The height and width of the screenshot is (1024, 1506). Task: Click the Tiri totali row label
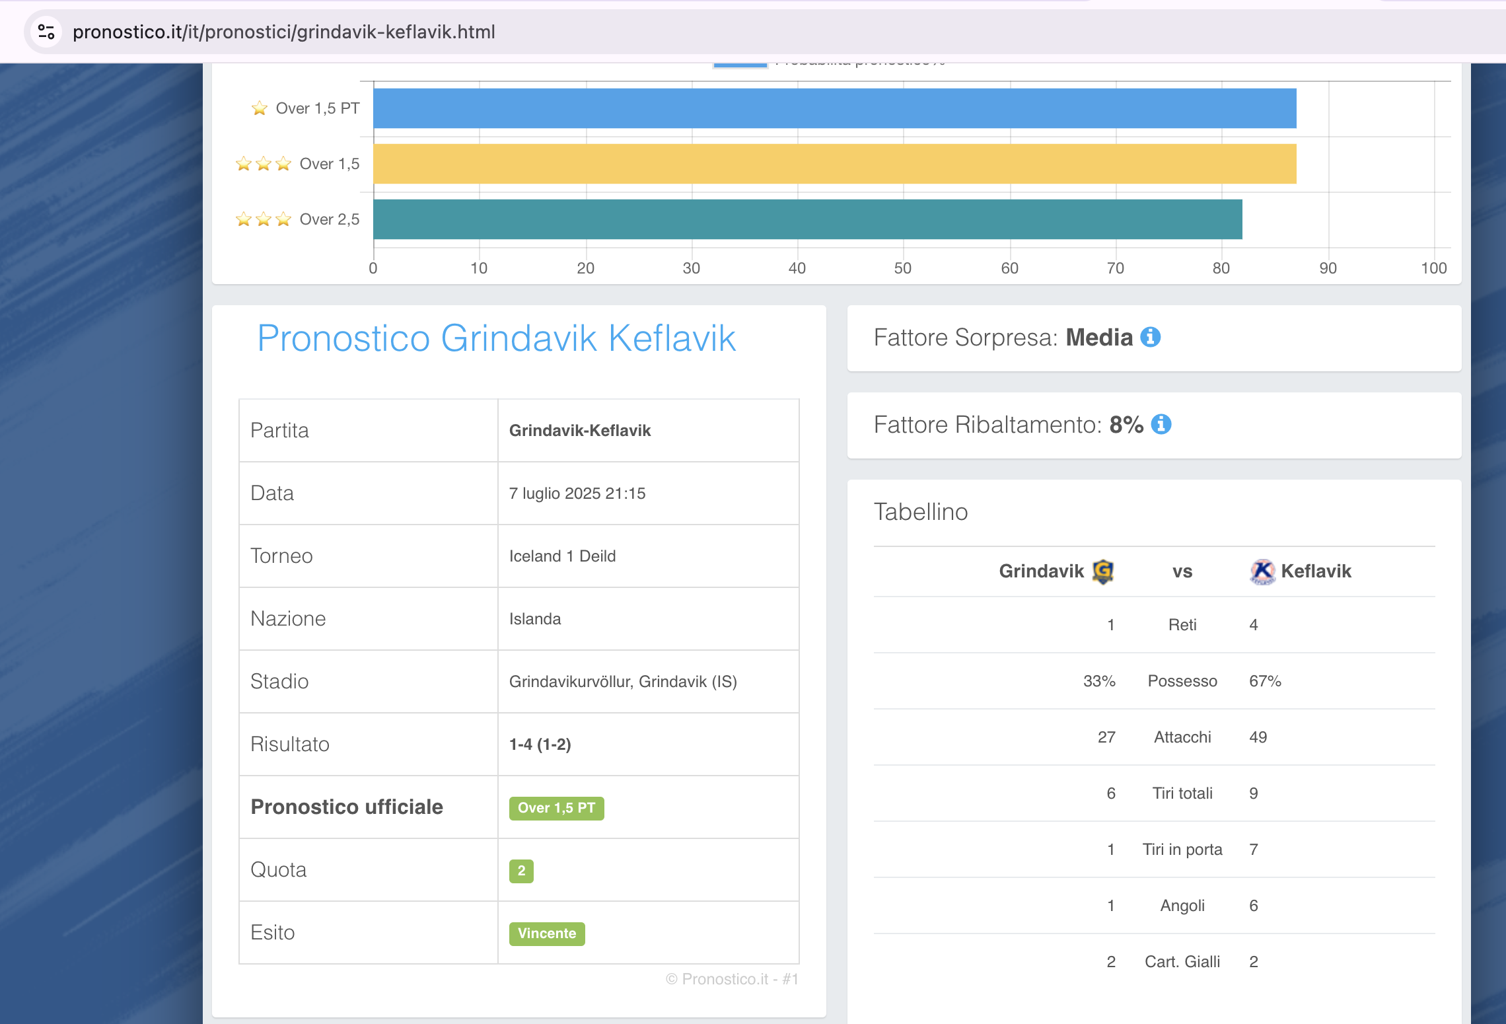[x=1182, y=793]
